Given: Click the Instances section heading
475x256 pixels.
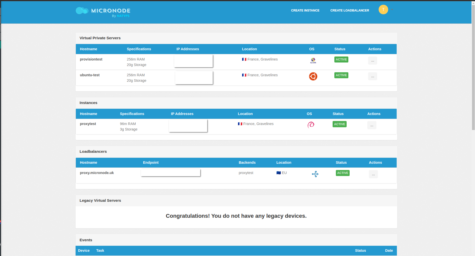Looking at the screenshot, I should point(88,103).
